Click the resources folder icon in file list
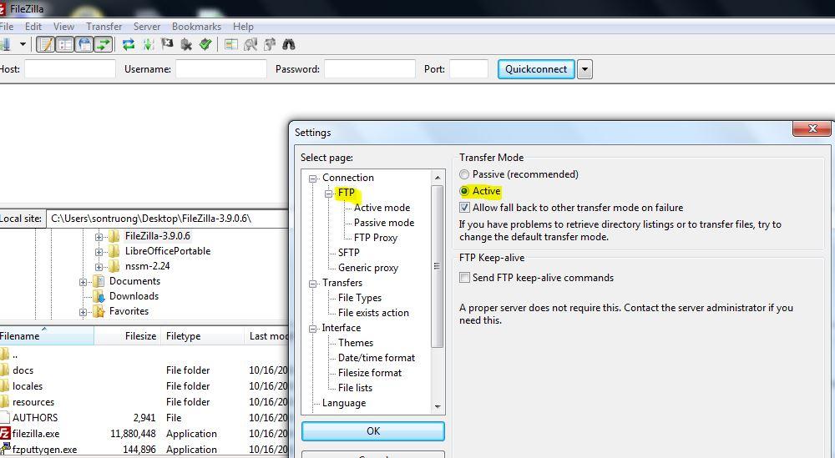835x458 pixels. pyautogui.click(x=4, y=401)
